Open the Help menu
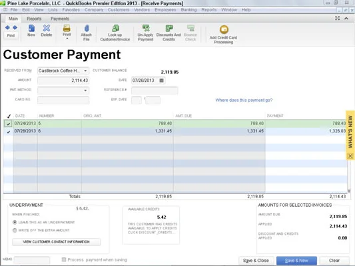Viewport: 355px width, 266px height. click(x=246, y=10)
